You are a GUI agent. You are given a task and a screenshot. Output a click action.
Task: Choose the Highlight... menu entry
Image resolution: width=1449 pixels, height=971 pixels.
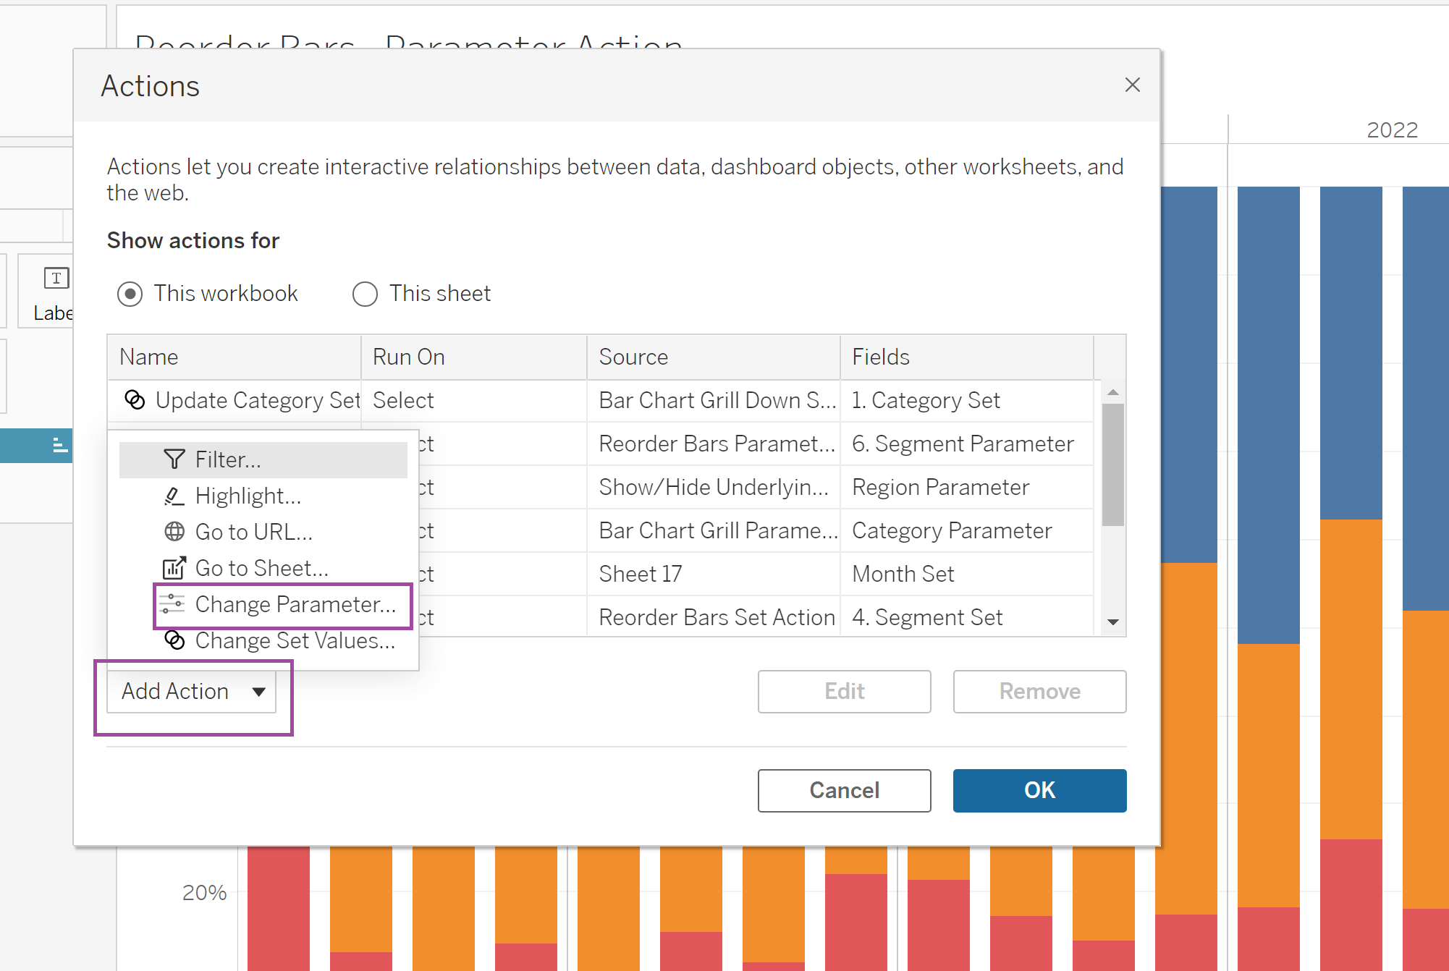click(x=248, y=496)
